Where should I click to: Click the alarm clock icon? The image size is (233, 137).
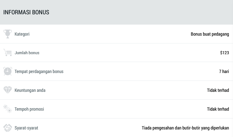click(8, 71)
